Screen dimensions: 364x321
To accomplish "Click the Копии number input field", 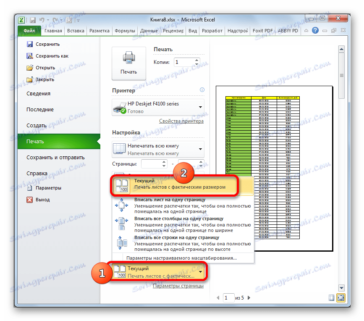I will tap(185, 62).
